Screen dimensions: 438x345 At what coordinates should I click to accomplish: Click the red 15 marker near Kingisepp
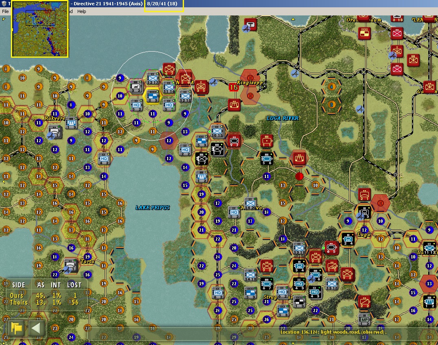point(234,87)
